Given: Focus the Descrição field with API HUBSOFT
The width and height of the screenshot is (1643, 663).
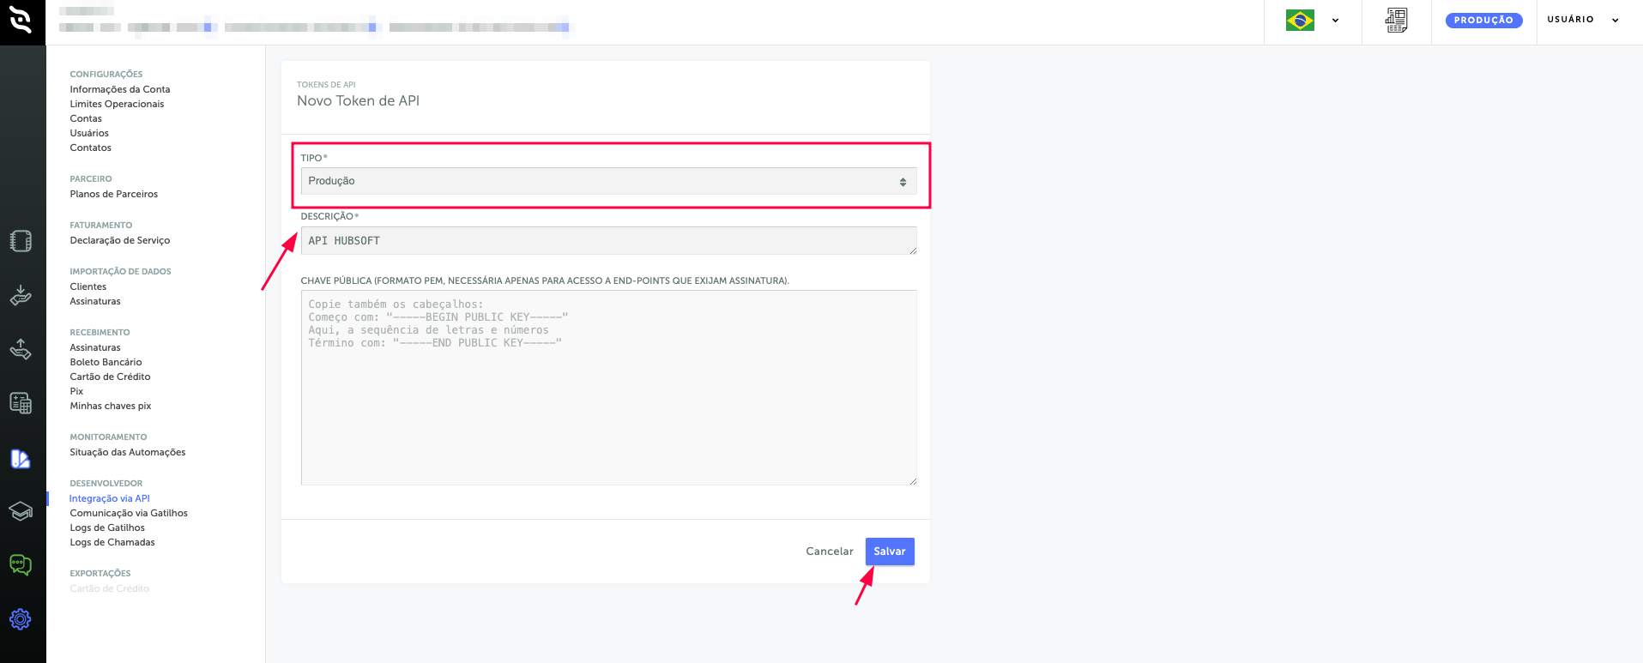Looking at the screenshot, I should pos(608,241).
